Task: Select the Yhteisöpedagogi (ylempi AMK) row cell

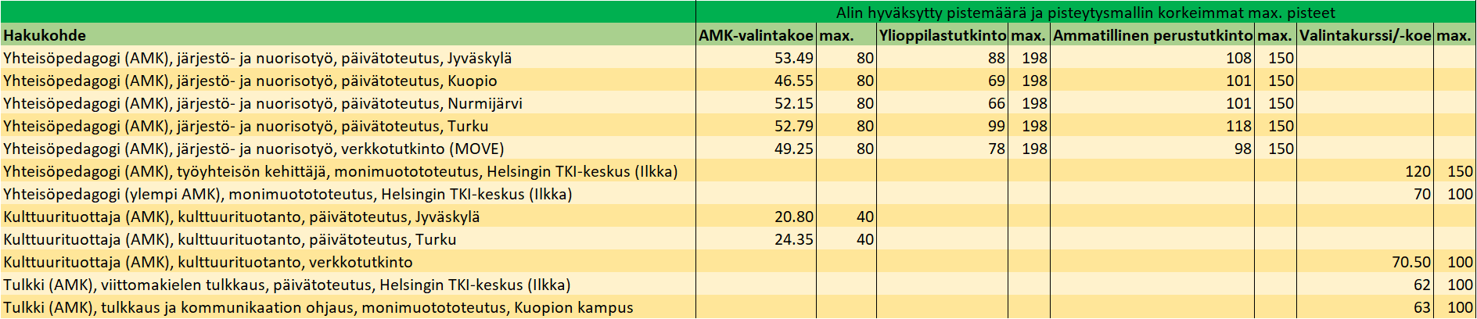Action: (x=348, y=194)
